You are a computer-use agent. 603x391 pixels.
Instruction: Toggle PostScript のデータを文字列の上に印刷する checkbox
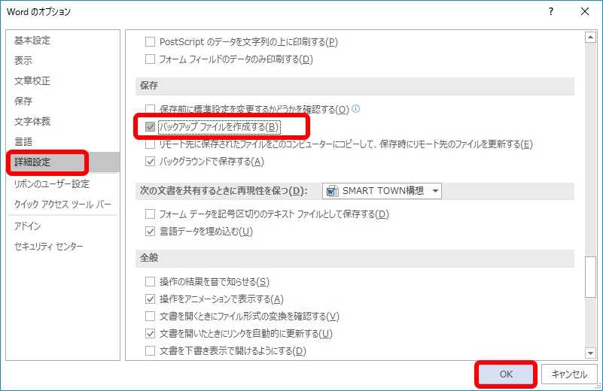click(x=150, y=41)
